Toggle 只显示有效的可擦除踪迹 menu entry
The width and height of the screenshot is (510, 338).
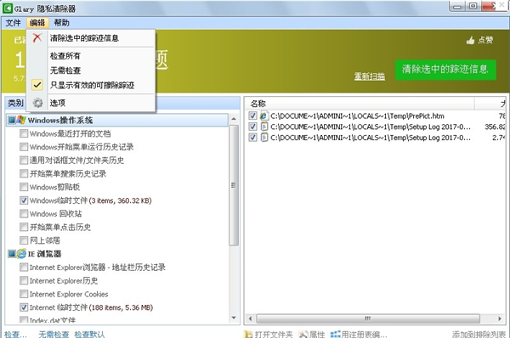91,86
